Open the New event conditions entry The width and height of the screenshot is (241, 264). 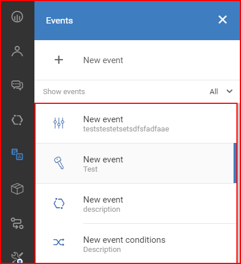pyautogui.click(x=136, y=244)
